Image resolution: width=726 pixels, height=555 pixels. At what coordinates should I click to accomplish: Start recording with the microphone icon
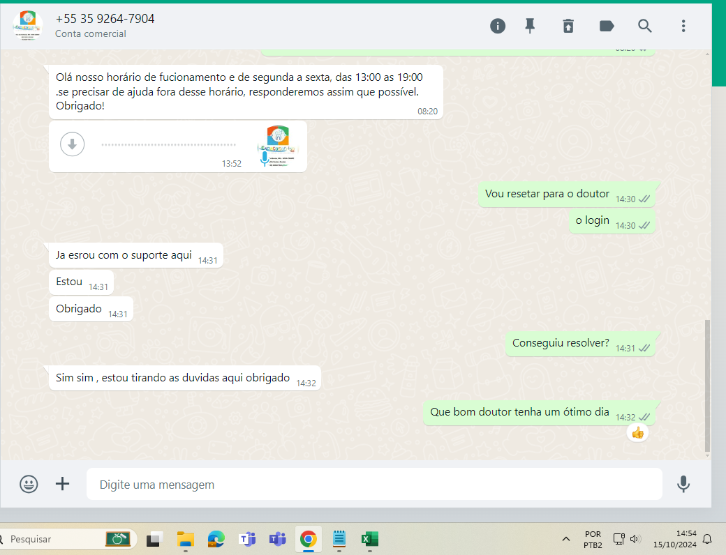click(x=683, y=484)
